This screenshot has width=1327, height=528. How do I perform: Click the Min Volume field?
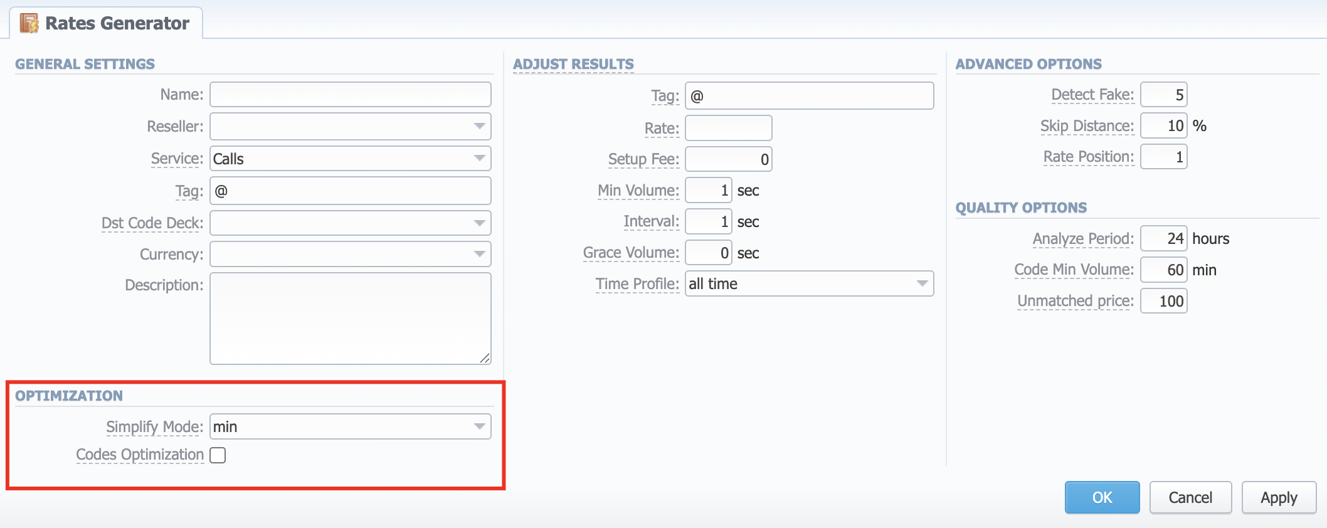click(708, 190)
